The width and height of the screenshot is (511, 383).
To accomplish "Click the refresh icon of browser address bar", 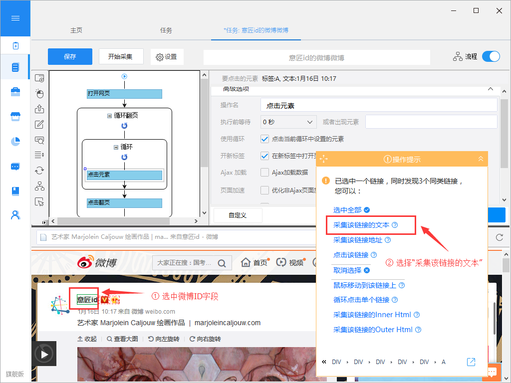I will pos(499,237).
